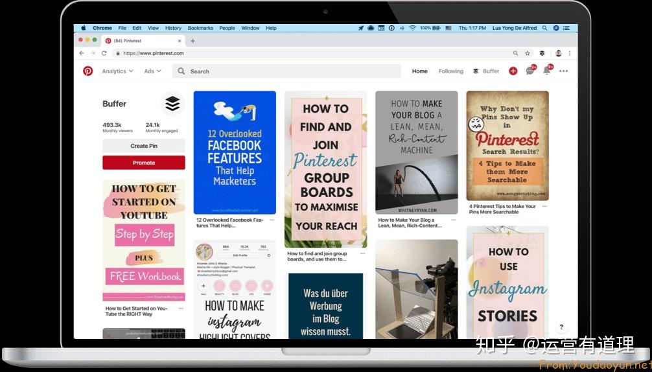Open the Lean Mean Rich-Content Machine pin

pyautogui.click(x=416, y=152)
